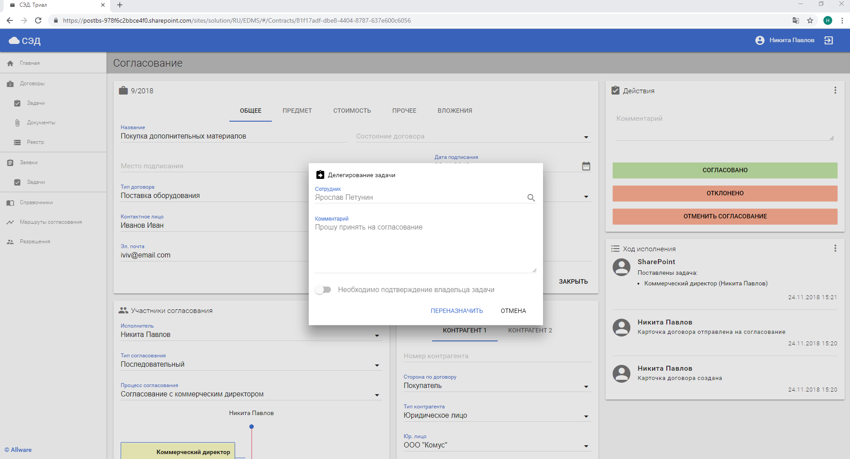The width and height of the screenshot is (850, 459).
Task: Switch to ОБЩЕЕ tab
Action: tap(251, 111)
